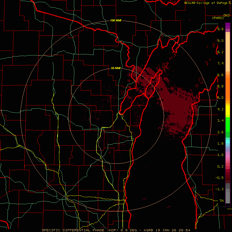
Task: Click the [PHAS] units label
Action: click(218, 18)
